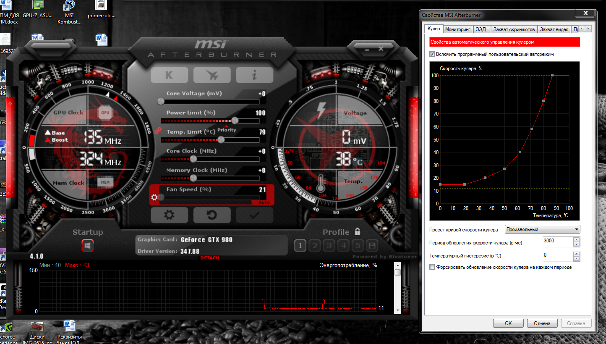Open the fan curve preset dropdown
This screenshot has width=606, height=344.
542,229
